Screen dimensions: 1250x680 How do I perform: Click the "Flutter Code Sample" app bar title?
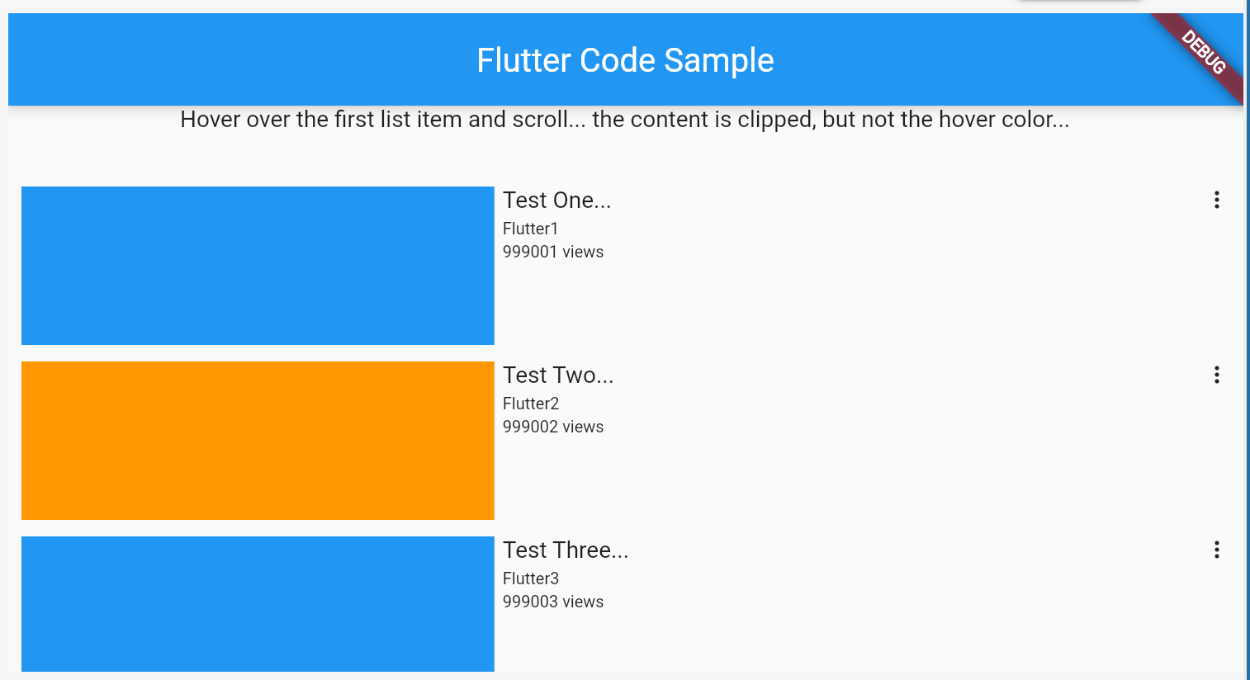[625, 60]
